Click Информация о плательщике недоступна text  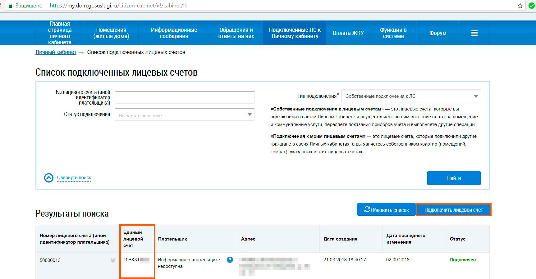click(x=189, y=263)
